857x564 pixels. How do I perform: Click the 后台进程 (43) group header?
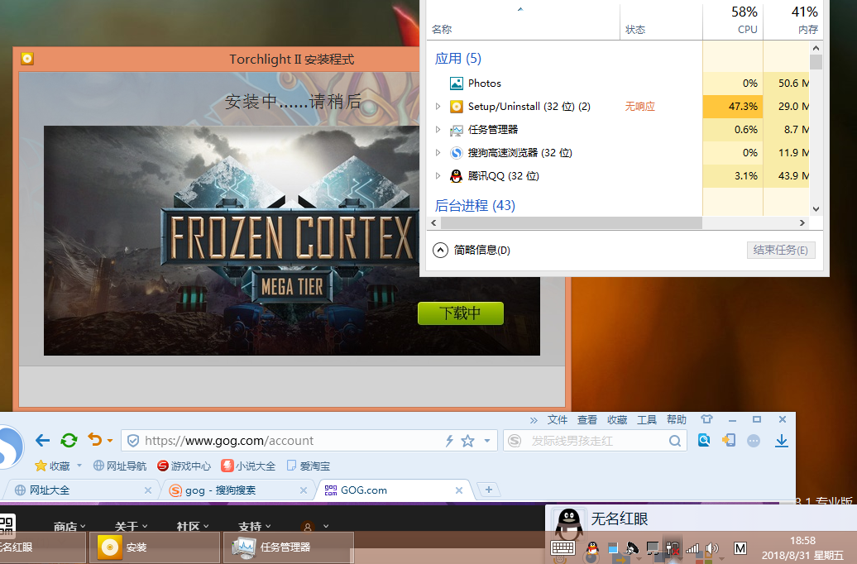pyautogui.click(x=475, y=205)
